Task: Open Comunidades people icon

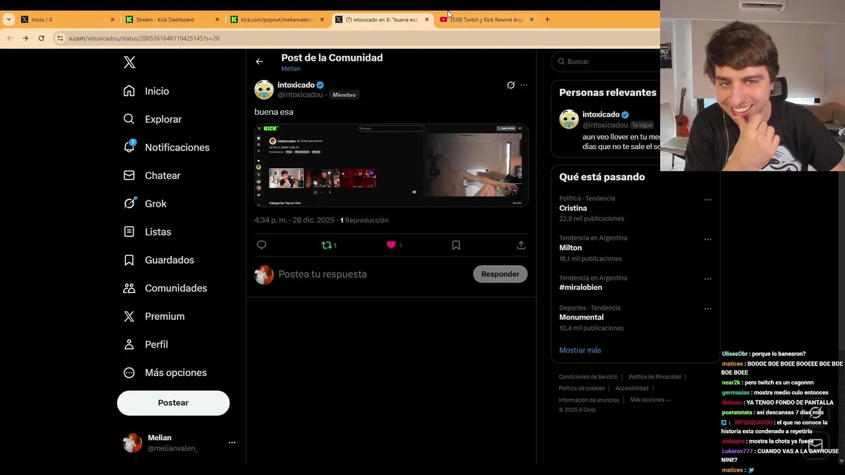Action: coord(129,288)
